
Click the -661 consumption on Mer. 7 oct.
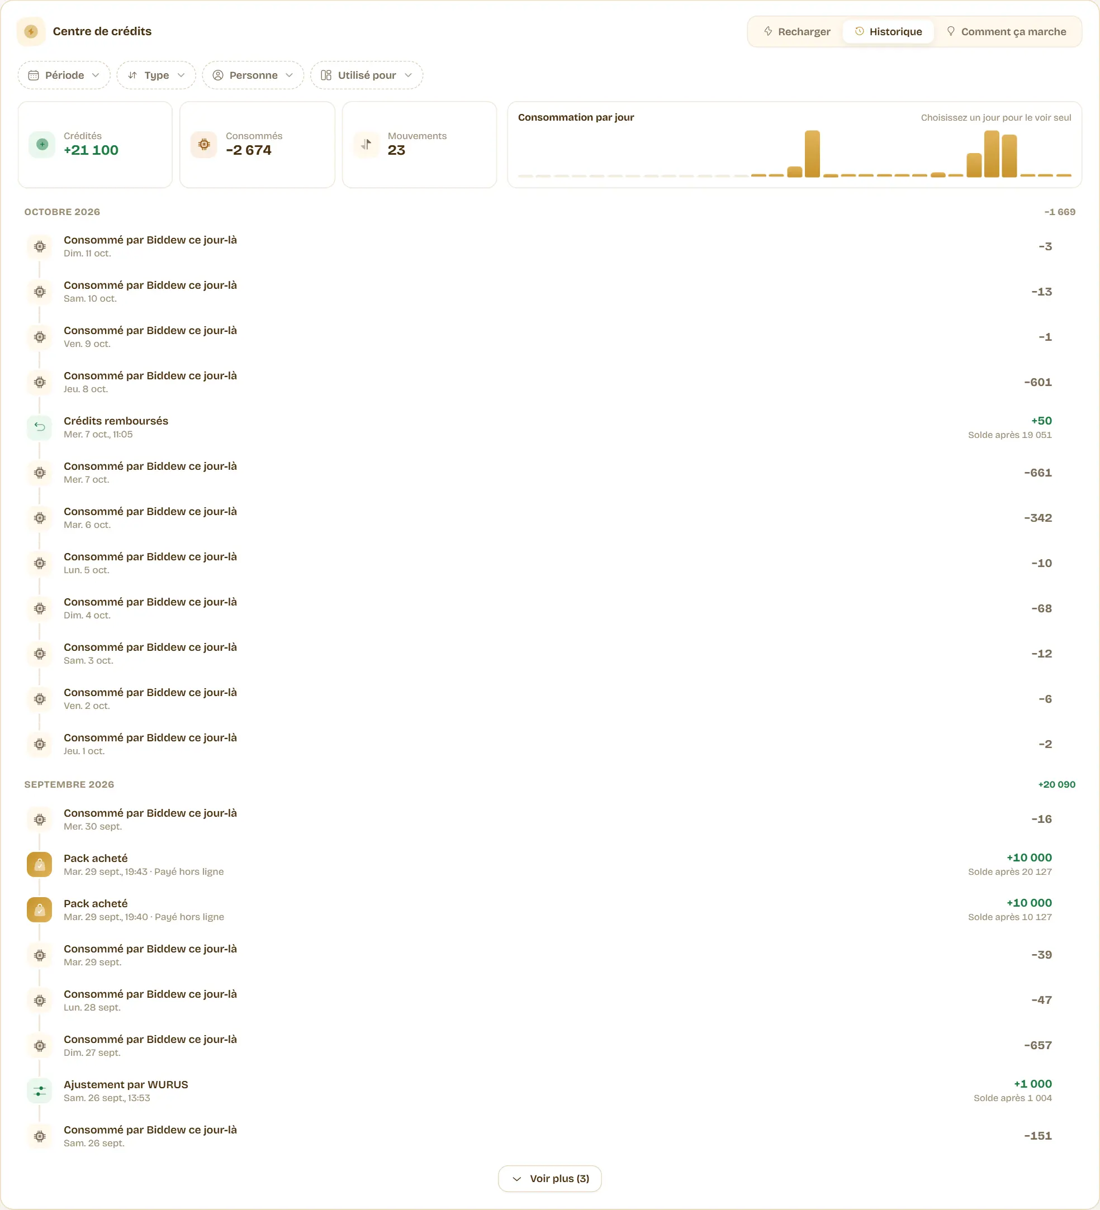(1037, 473)
